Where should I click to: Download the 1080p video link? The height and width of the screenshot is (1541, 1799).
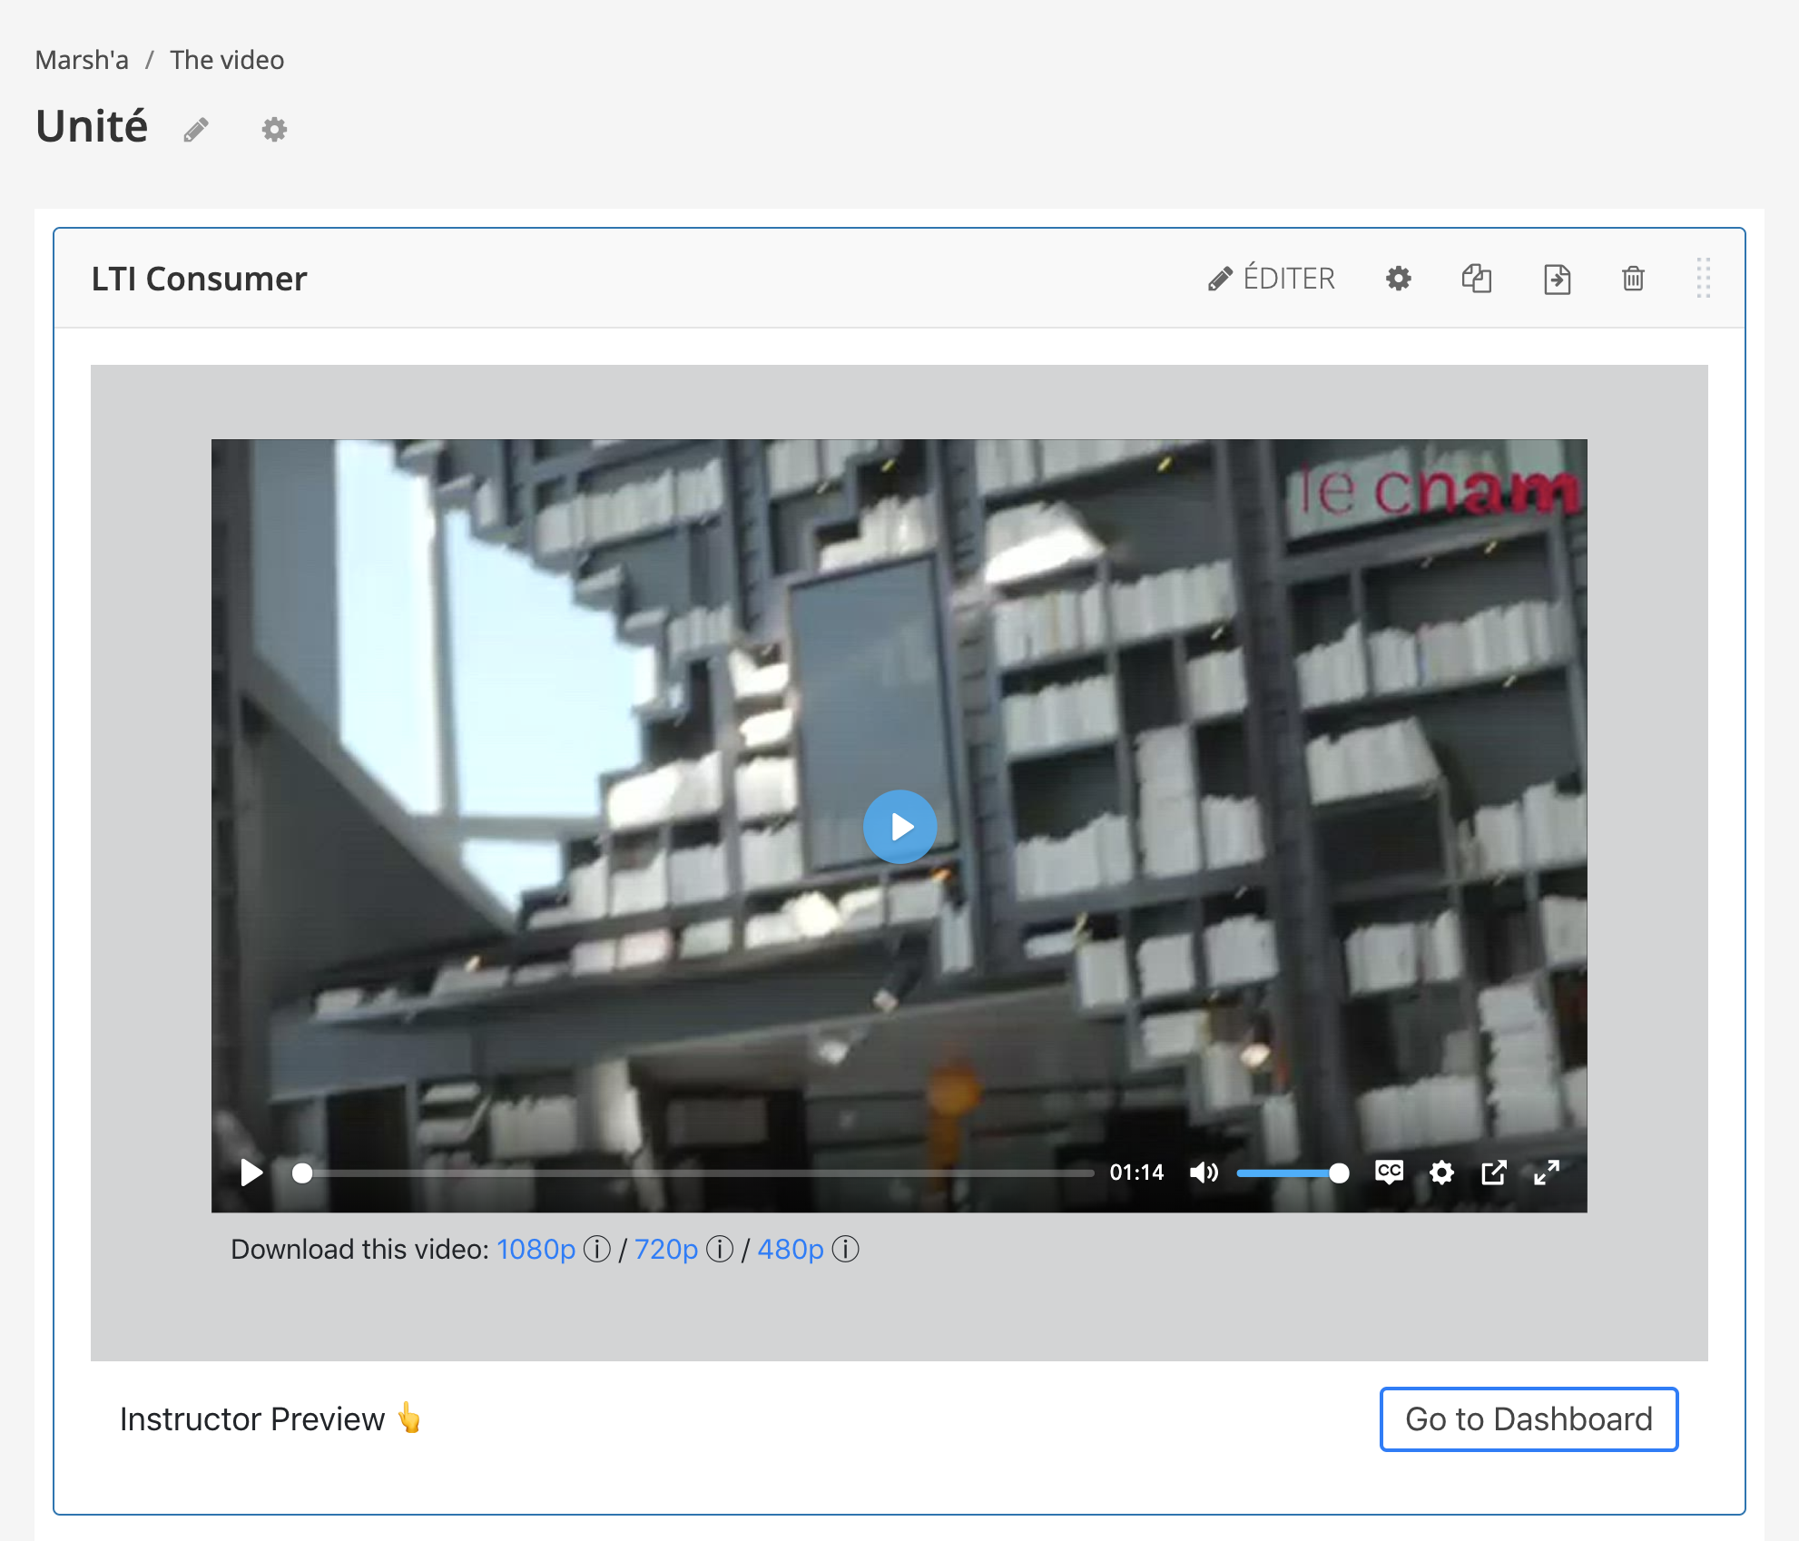[536, 1250]
